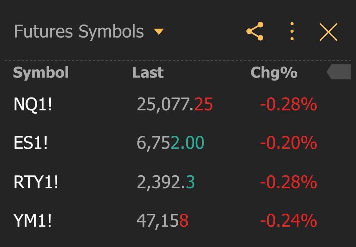Open the YM1! futures symbol
This screenshot has height=247, width=356.
tap(33, 221)
